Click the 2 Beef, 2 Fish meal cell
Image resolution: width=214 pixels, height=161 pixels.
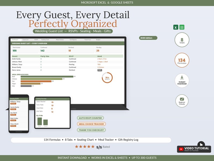[102, 59]
